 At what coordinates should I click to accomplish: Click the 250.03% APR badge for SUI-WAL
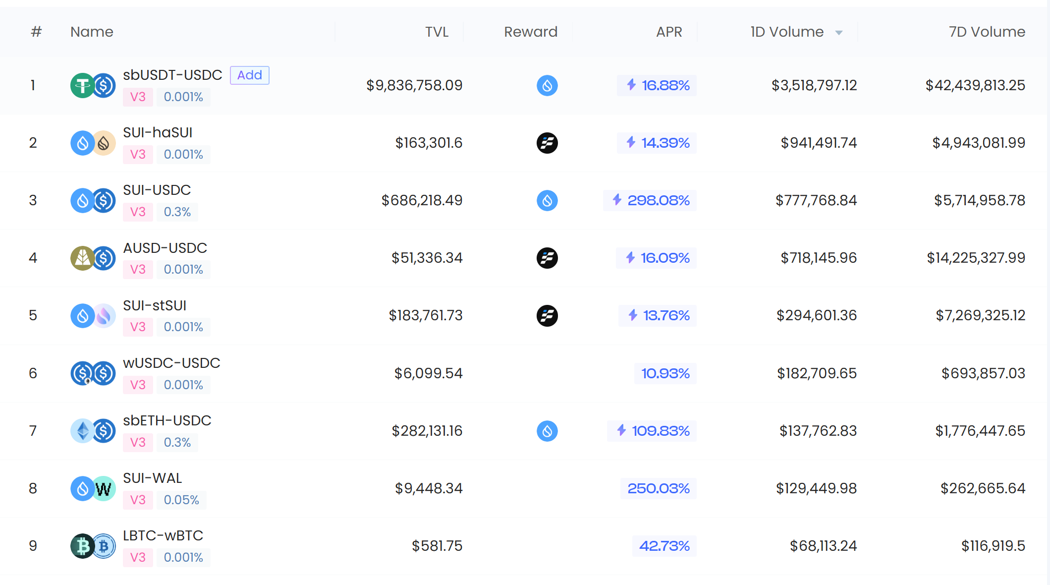point(658,488)
